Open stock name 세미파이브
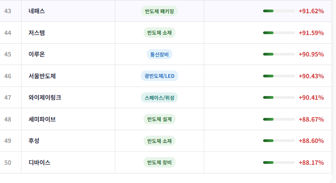 coord(42,119)
